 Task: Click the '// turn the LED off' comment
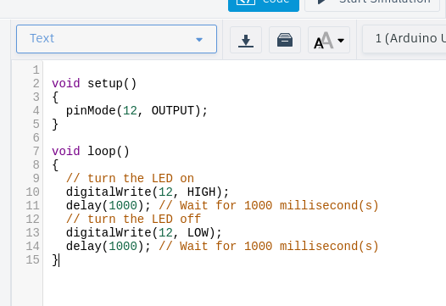click(133, 219)
